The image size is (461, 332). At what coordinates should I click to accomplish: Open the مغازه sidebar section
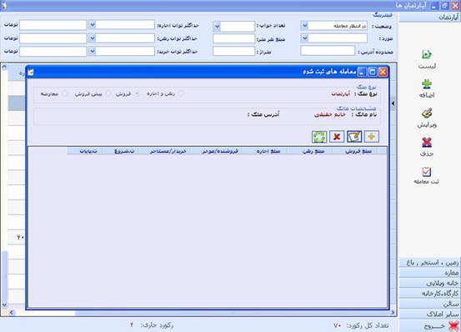tap(430, 273)
